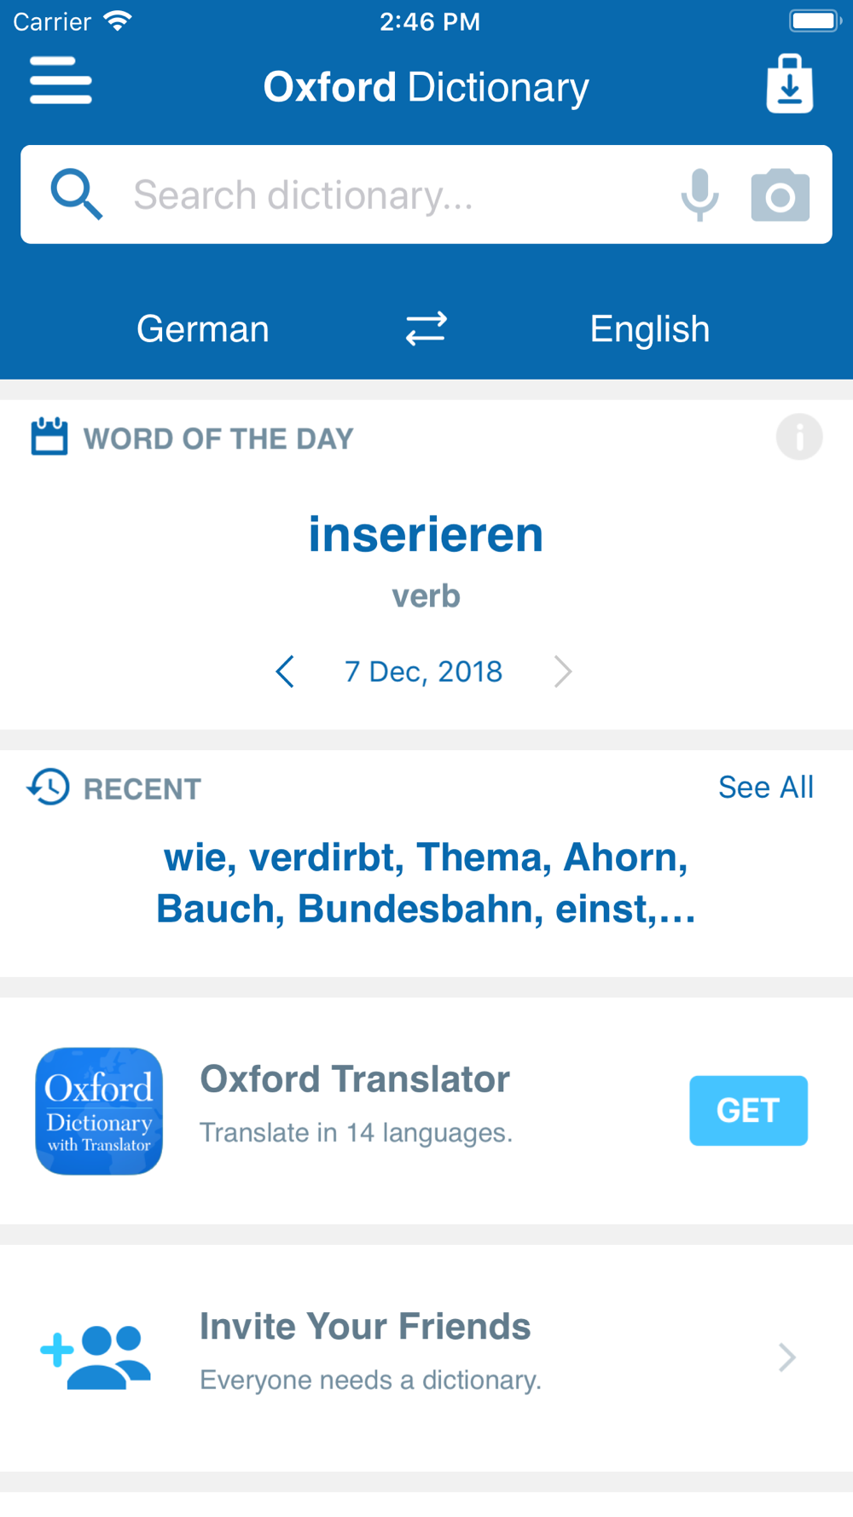Open recent words list
The width and height of the screenshot is (853, 1517).
click(426, 883)
